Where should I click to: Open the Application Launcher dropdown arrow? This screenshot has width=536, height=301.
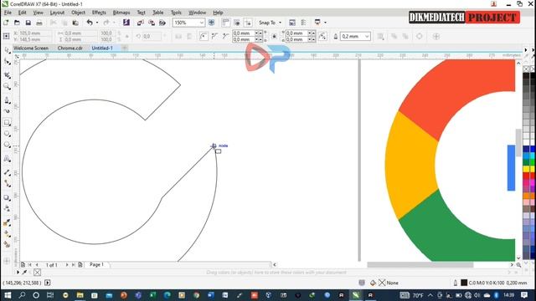coord(325,23)
